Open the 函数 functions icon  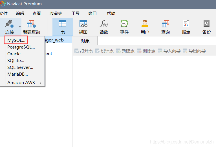[104, 23]
